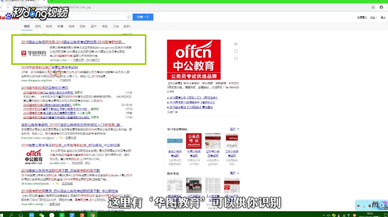This screenshot has width=388, height=217.
Task: Expand the 学习考试类网站 section with 展开
Action: point(235,129)
